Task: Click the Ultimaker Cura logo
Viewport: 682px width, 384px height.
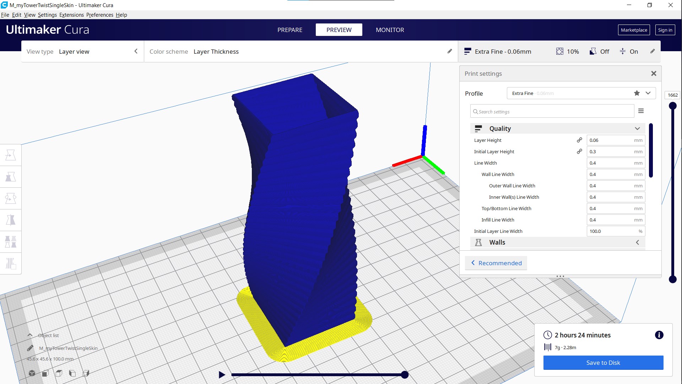Action: coord(48,30)
